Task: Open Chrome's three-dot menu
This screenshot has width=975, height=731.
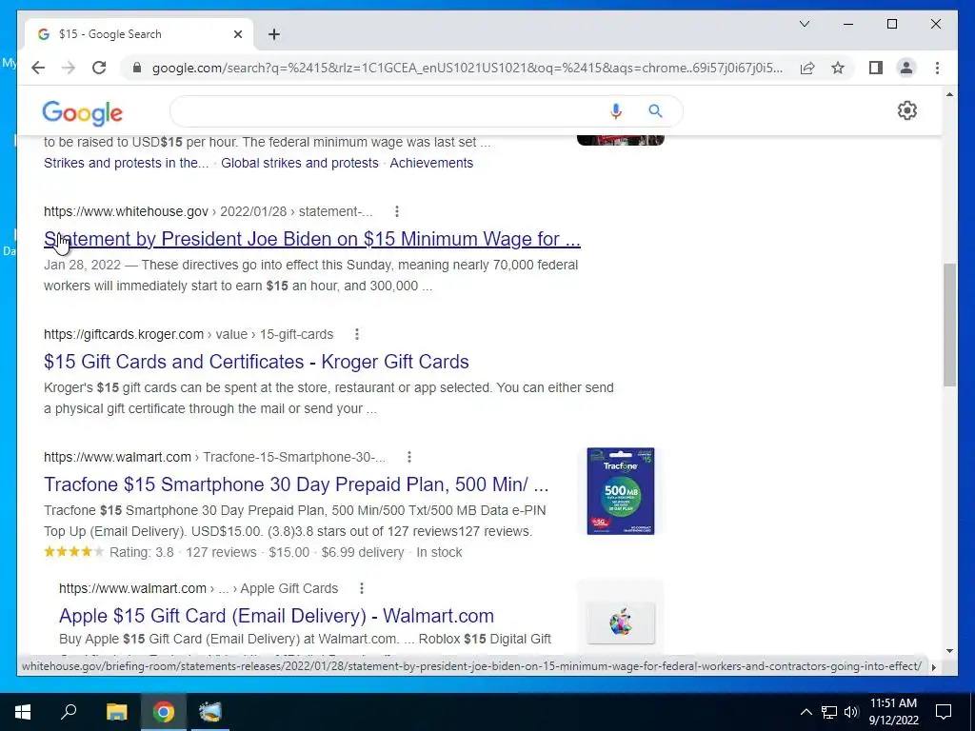Action: [x=937, y=68]
